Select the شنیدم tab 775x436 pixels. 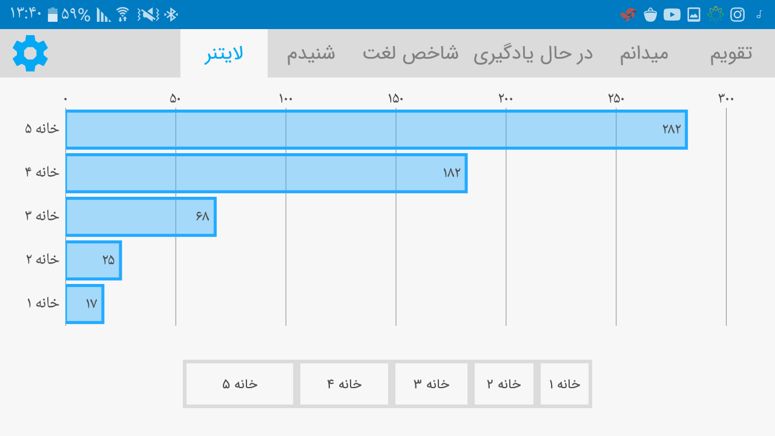tap(311, 53)
